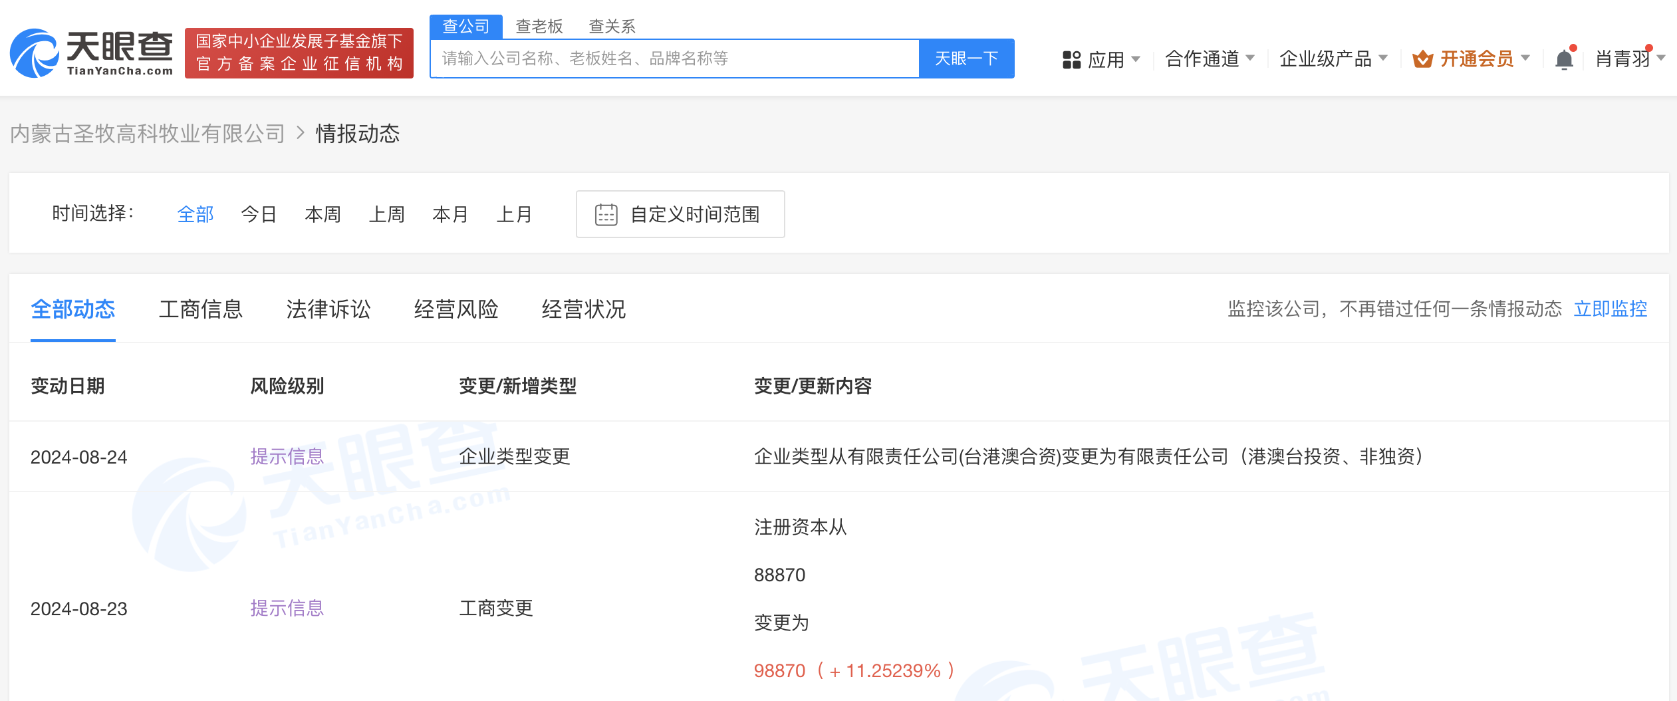Select the 本周 time filter
Image resolution: width=1677 pixels, height=701 pixels.
[x=322, y=214]
